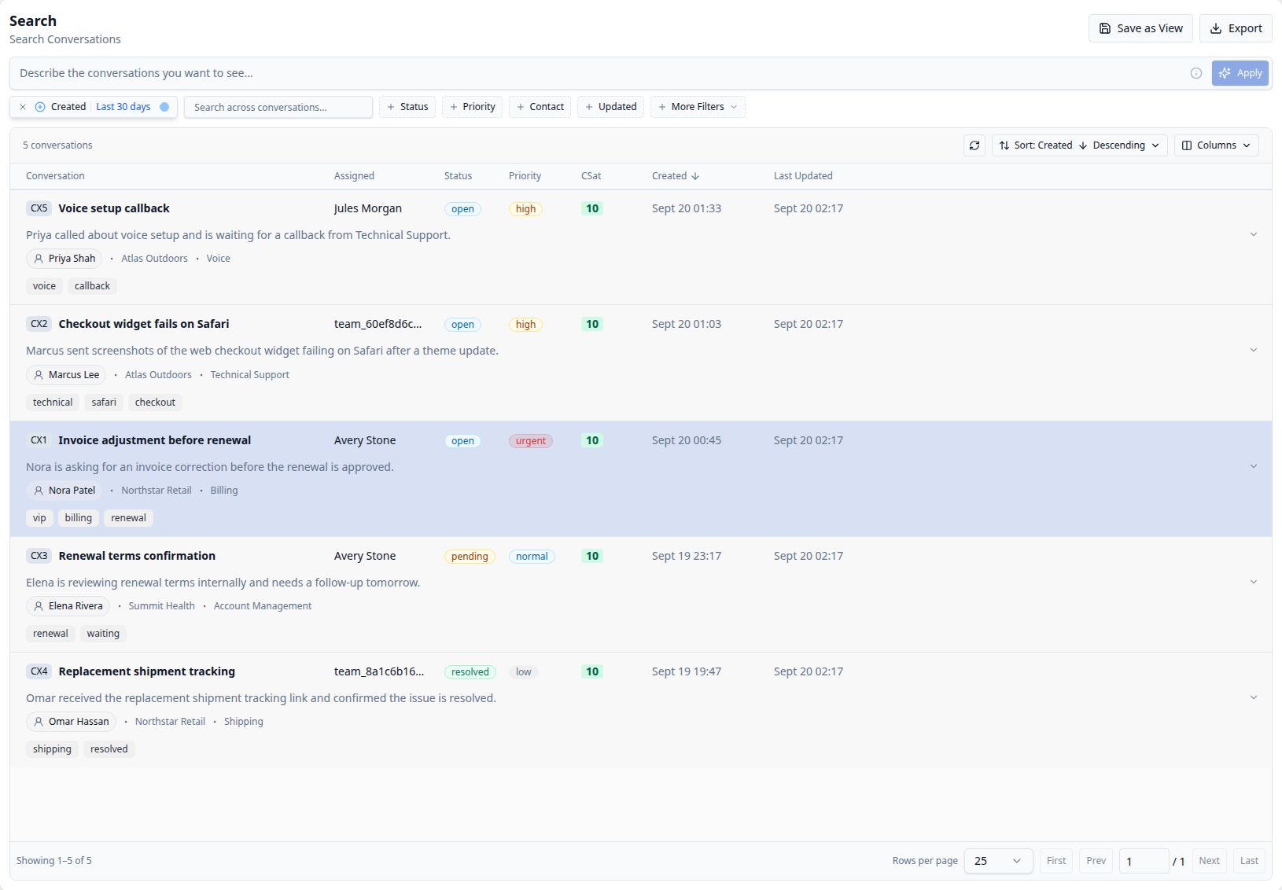Click the Conversation column header

click(55, 176)
